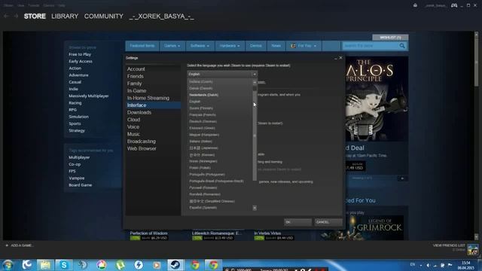Open uTorrent from the taskbar
The width and height of the screenshot is (482, 271).
pyautogui.click(x=120, y=265)
